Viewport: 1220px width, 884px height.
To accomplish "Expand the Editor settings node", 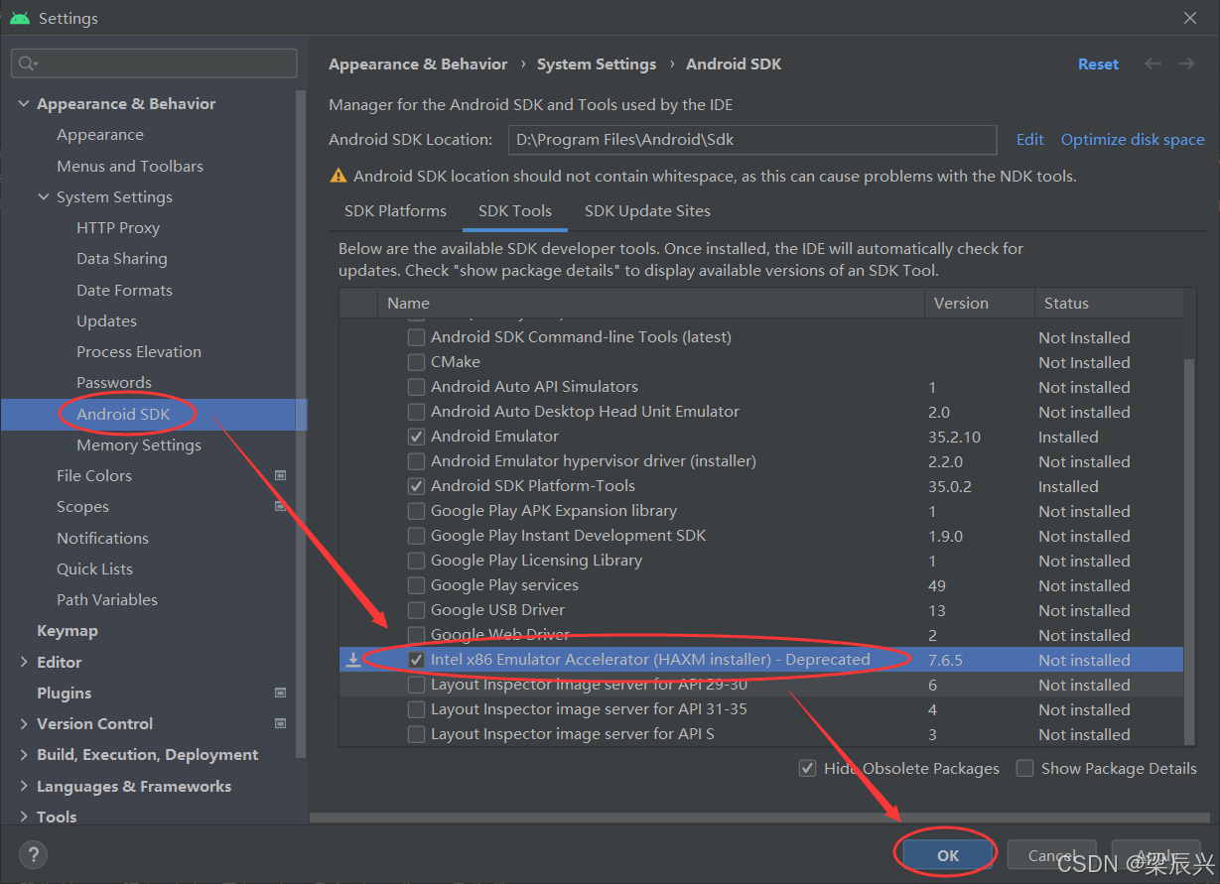I will [24, 662].
